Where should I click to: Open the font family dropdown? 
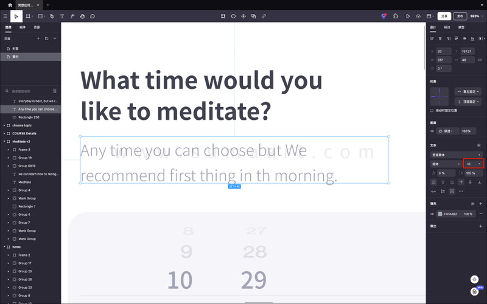457,155
